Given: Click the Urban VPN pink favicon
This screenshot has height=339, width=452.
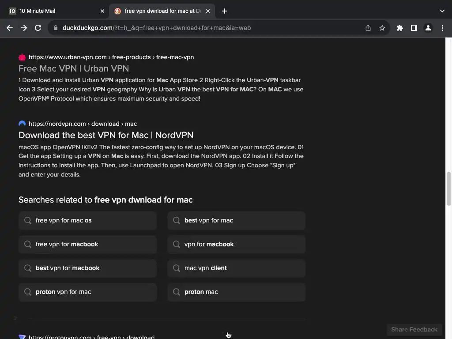Looking at the screenshot, I should click(x=22, y=57).
